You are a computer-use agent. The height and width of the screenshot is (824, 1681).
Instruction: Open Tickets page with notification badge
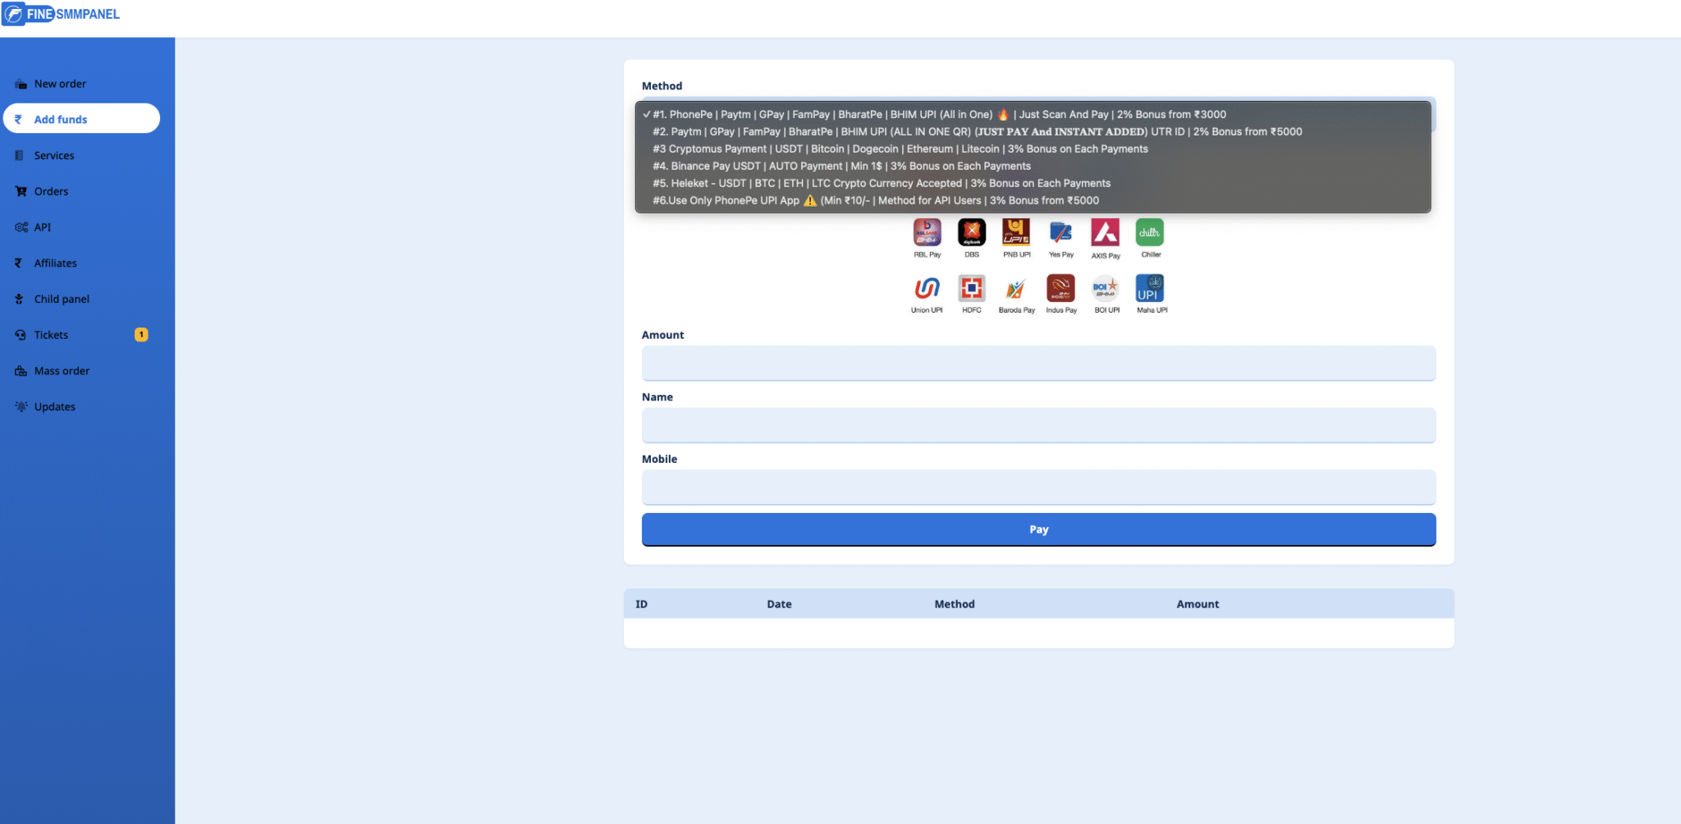51,335
